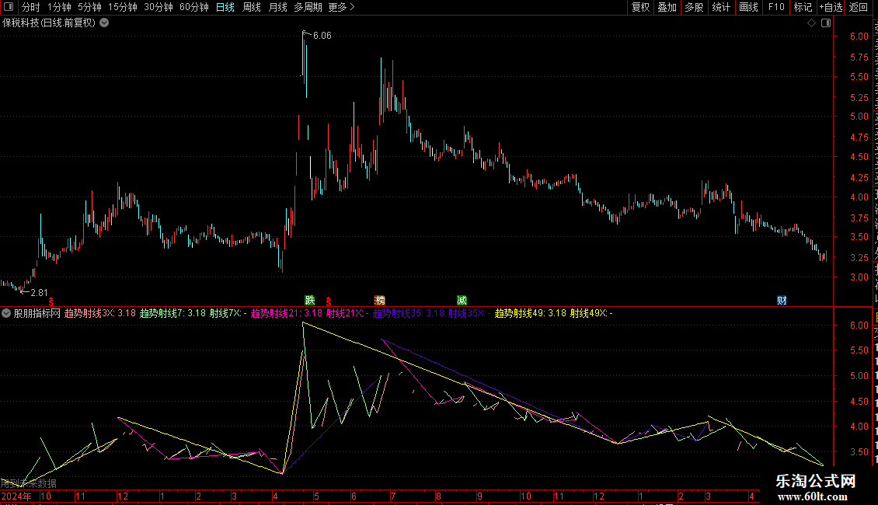
Task: Open the stock title dropdown arrow next to 保税科技
Action: click(104, 23)
